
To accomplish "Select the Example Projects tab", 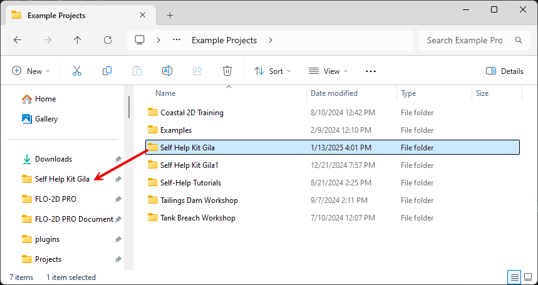I will (75, 15).
